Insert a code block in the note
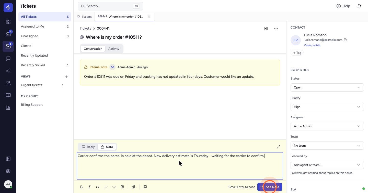Image resolution: width=368 pixels, height=193 pixels. [x=114, y=187]
